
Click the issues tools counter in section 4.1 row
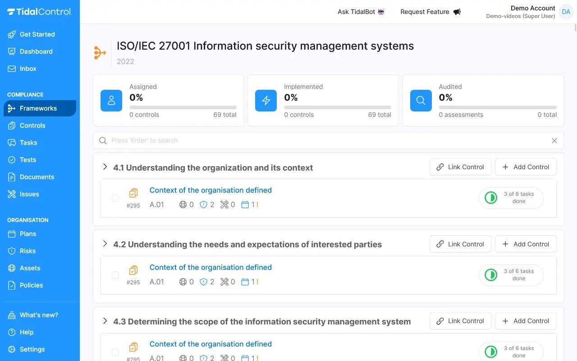pos(228,204)
